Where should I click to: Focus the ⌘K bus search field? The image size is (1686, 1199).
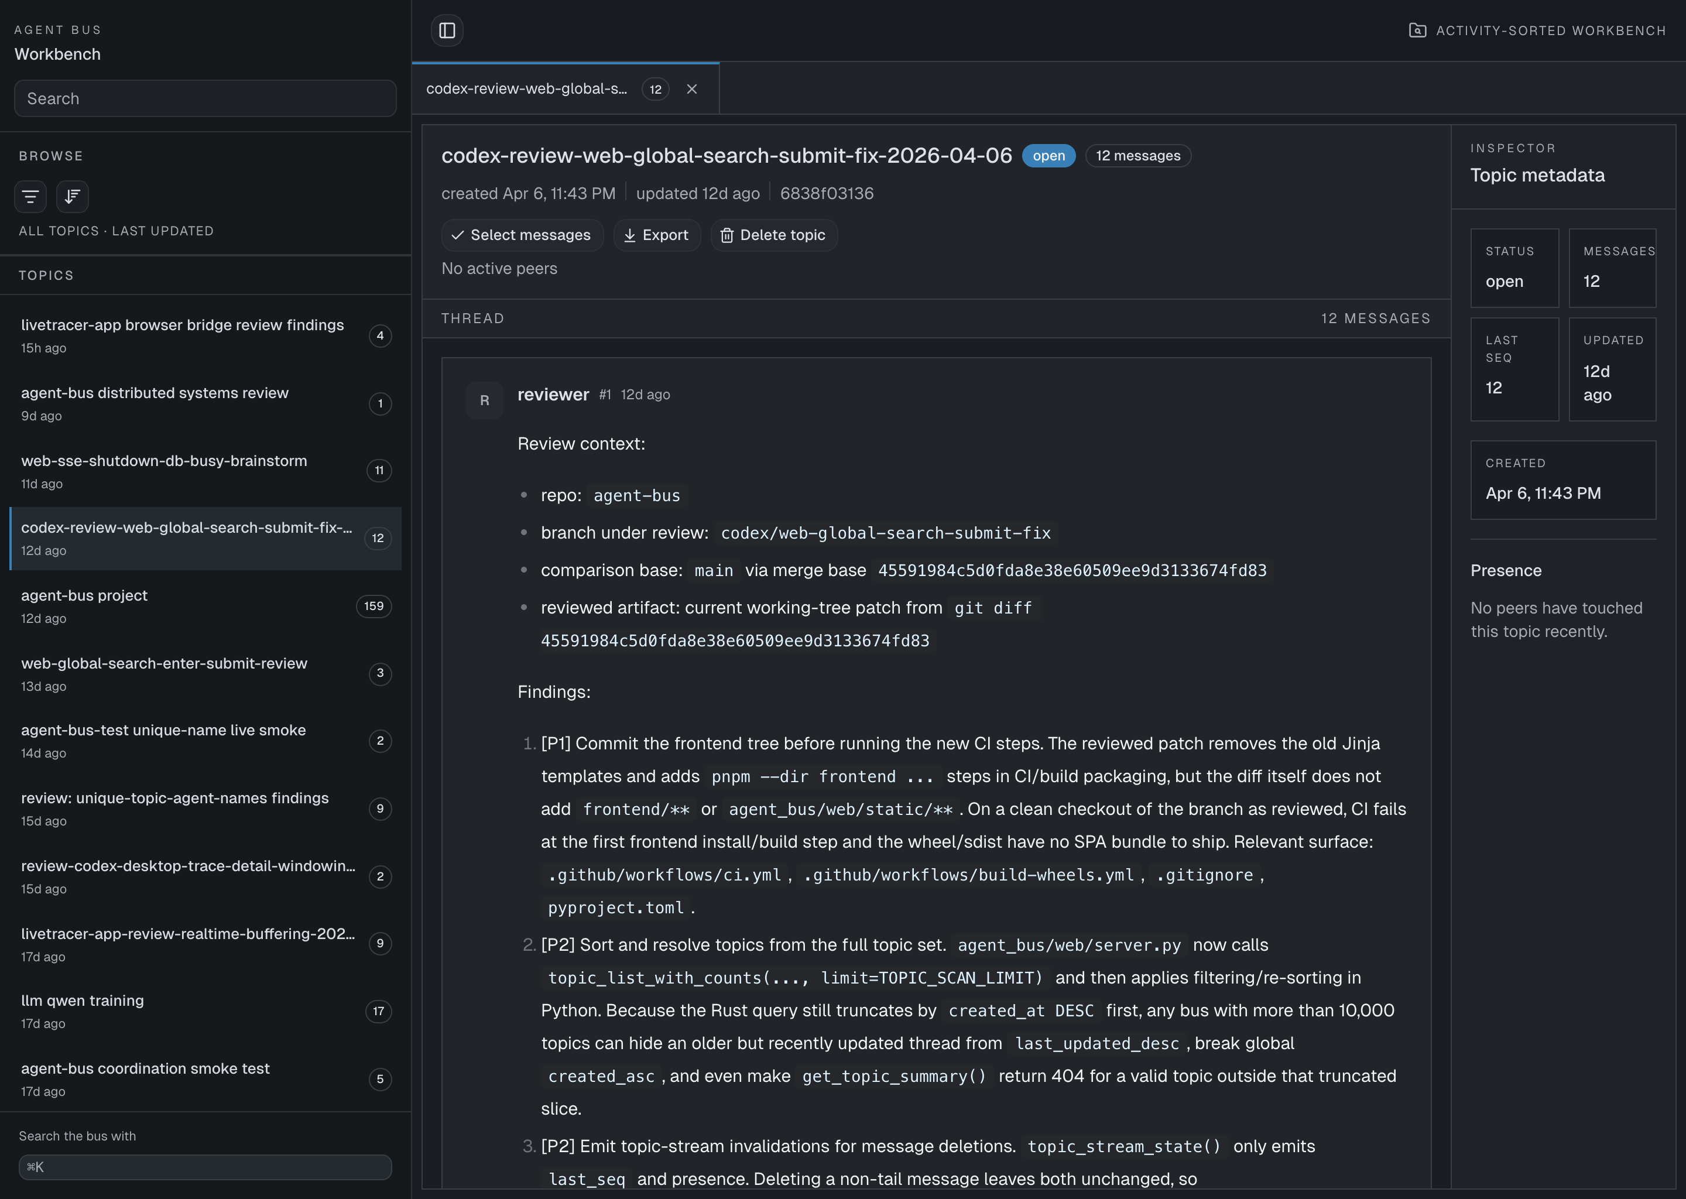point(204,1167)
